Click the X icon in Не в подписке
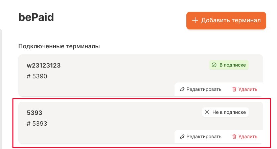The width and height of the screenshot is (277, 149). (207, 112)
